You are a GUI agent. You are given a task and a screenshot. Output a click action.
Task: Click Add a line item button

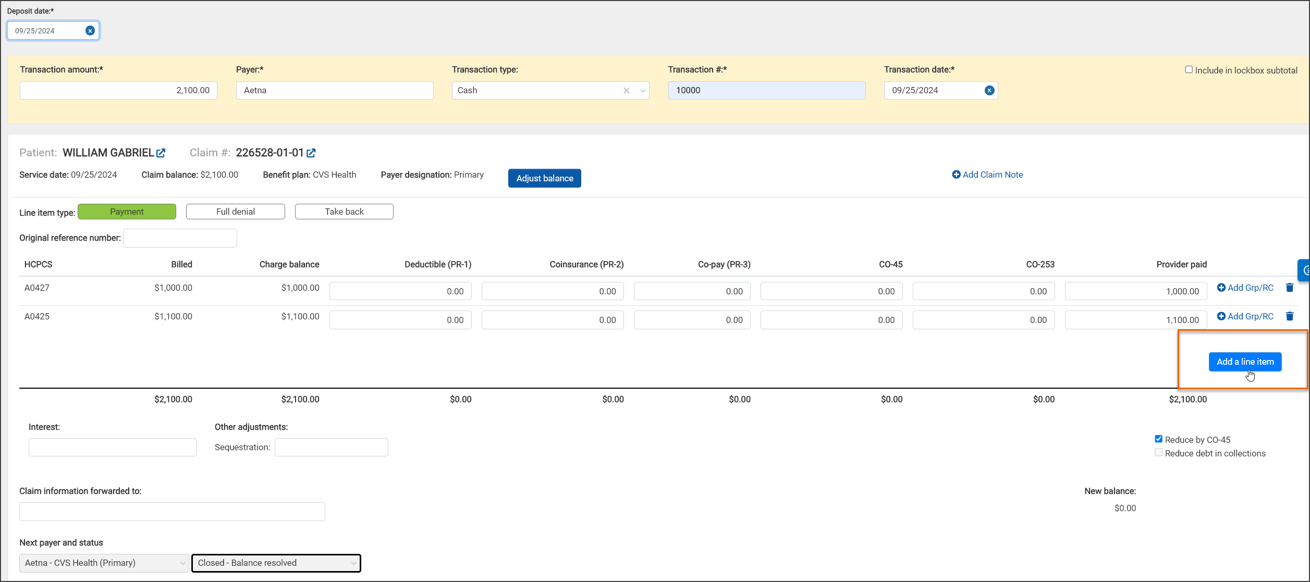point(1245,362)
